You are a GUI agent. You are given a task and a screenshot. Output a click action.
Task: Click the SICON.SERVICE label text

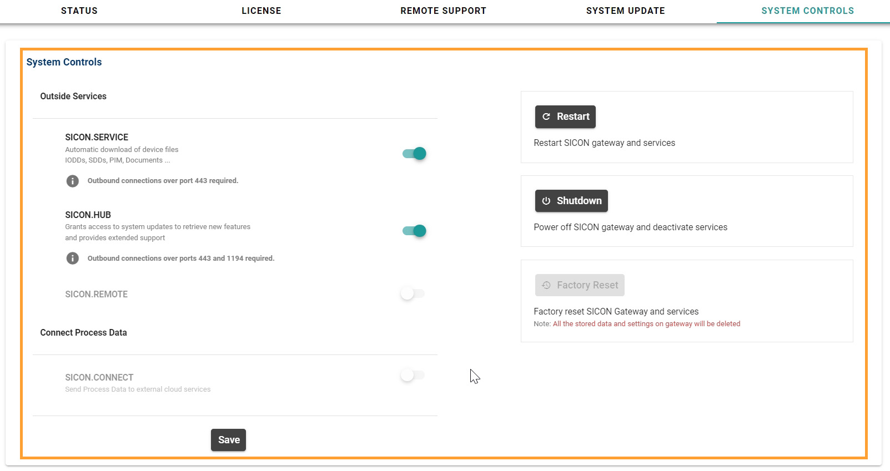97,137
